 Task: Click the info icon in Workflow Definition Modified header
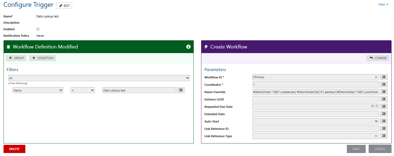pos(188,47)
